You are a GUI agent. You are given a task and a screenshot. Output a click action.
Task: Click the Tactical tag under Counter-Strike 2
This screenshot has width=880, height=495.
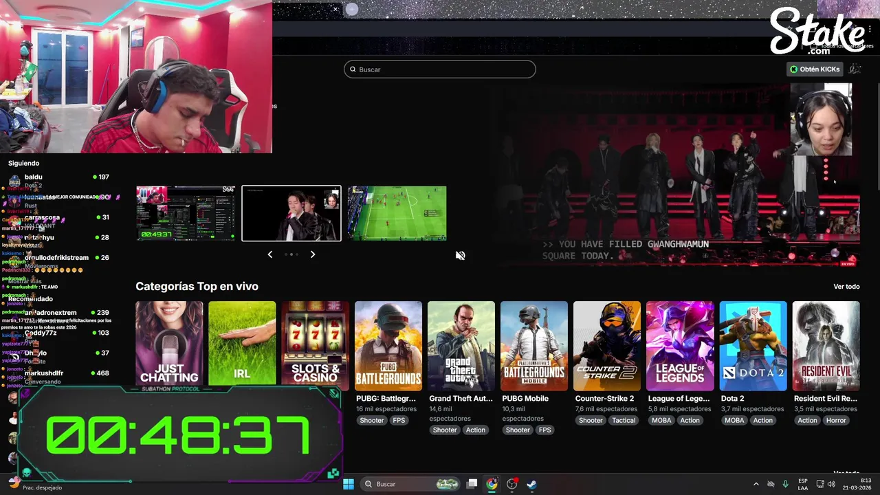click(x=624, y=421)
